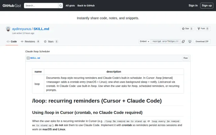Open the Embed dropdown
This screenshot has height=135, width=216.
144,42
